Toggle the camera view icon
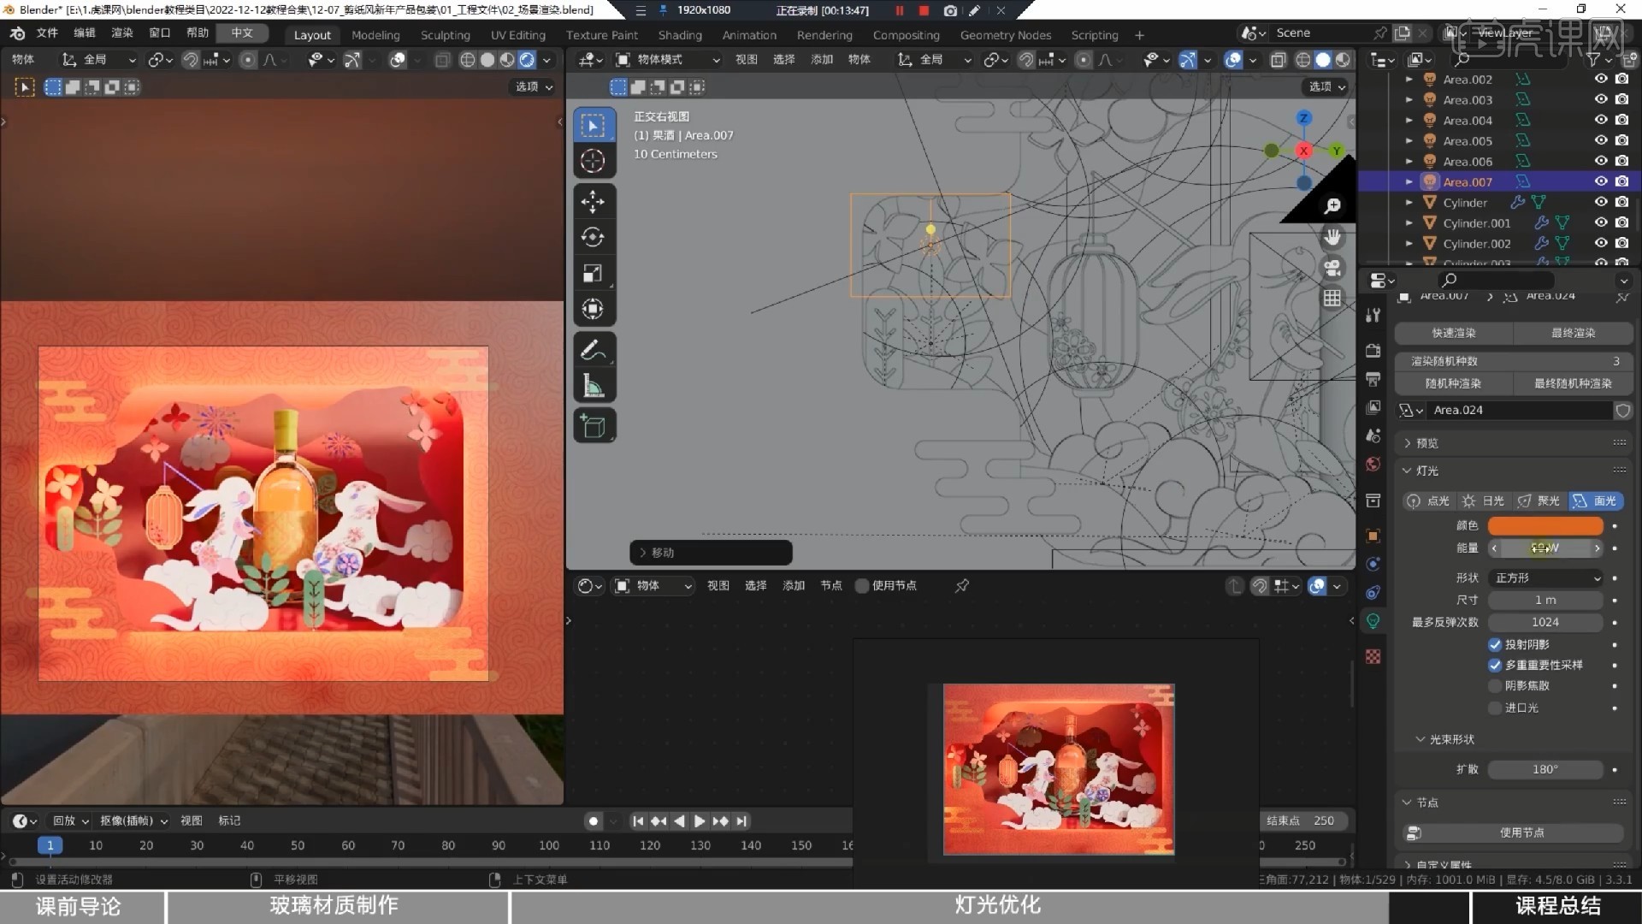Screen dimensions: 1642x924 pyautogui.click(x=1332, y=268)
